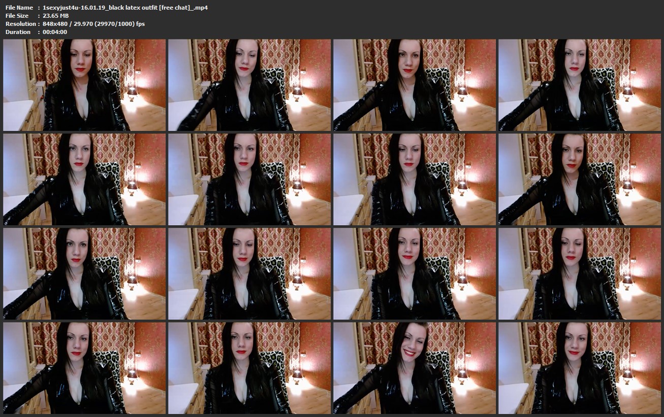664x417 pixels.
Task: Click the File Name label
Action: point(19,8)
